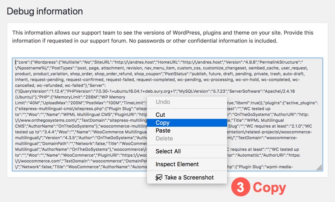Viewport: 335px width, 202px height.
Task: Click the Debug information heading
Action: click(x=45, y=11)
